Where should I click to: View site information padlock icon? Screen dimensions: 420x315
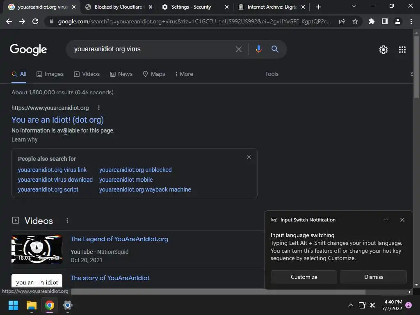(x=52, y=21)
